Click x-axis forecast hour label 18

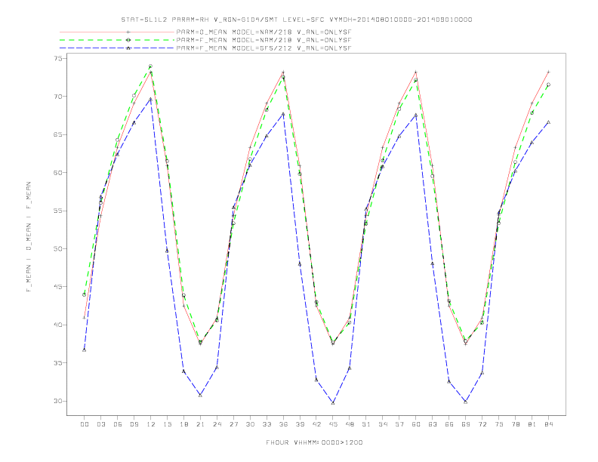[x=183, y=424]
